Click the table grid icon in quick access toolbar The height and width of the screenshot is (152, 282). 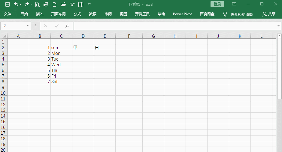[81, 4]
